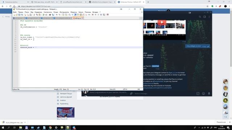This screenshot has height=130, width=232.
Task: Open search in the Telegram chat header
Action: tap(200, 17)
